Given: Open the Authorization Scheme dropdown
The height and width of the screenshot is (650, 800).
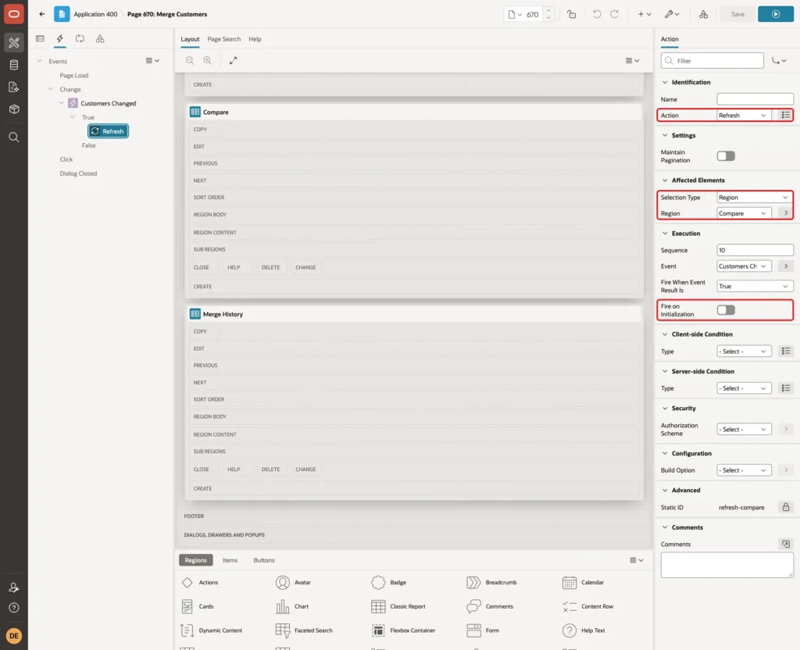Looking at the screenshot, I should (744, 430).
